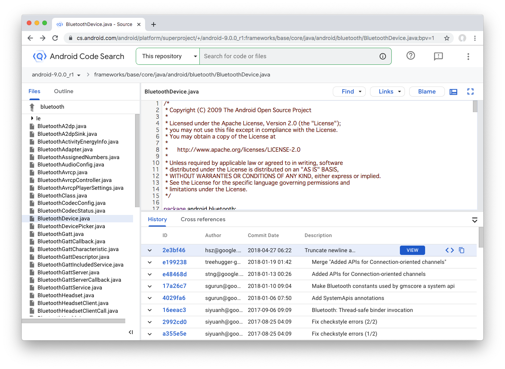This screenshot has width=505, height=369.
Task: Open commit link 16eeac3
Action: [x=174, y=310]
